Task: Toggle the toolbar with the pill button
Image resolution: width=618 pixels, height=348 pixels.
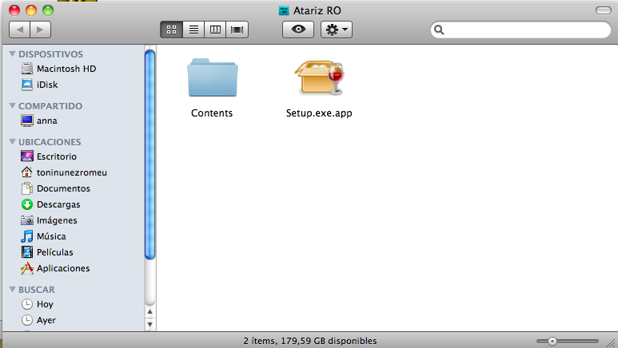Action: tap(604, 10)
